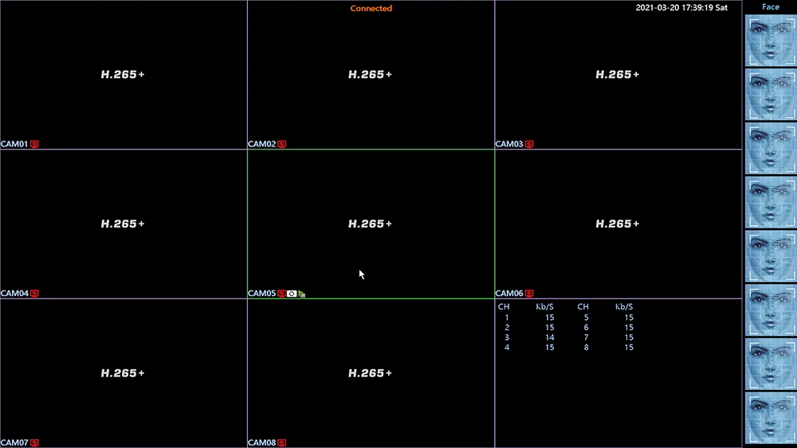Image resolution: width=797 pixels, height=448 pixels.
Task: Click the Face panel header
Action: 771,6
